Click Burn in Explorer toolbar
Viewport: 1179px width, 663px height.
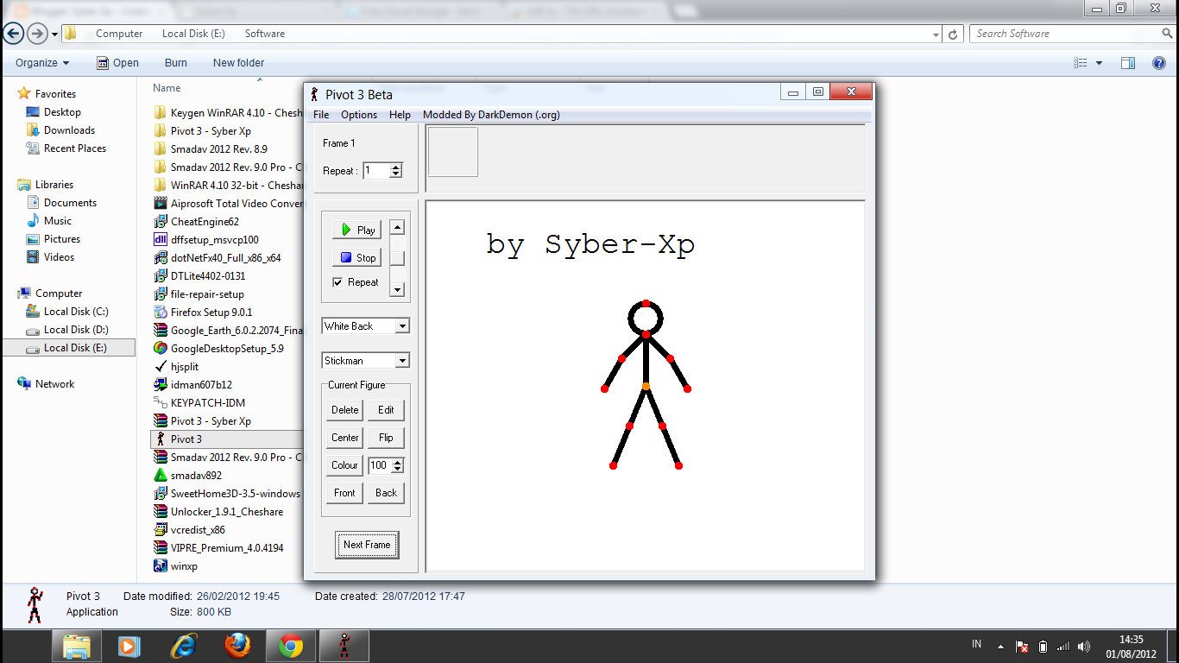coord(176,63)
